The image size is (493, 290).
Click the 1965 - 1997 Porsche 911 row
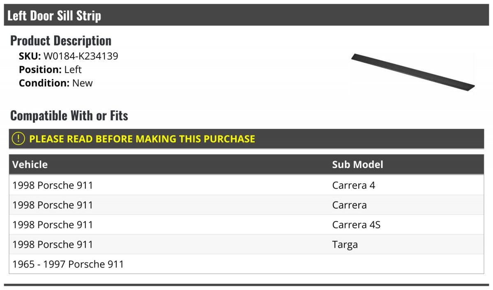(246, 264)
